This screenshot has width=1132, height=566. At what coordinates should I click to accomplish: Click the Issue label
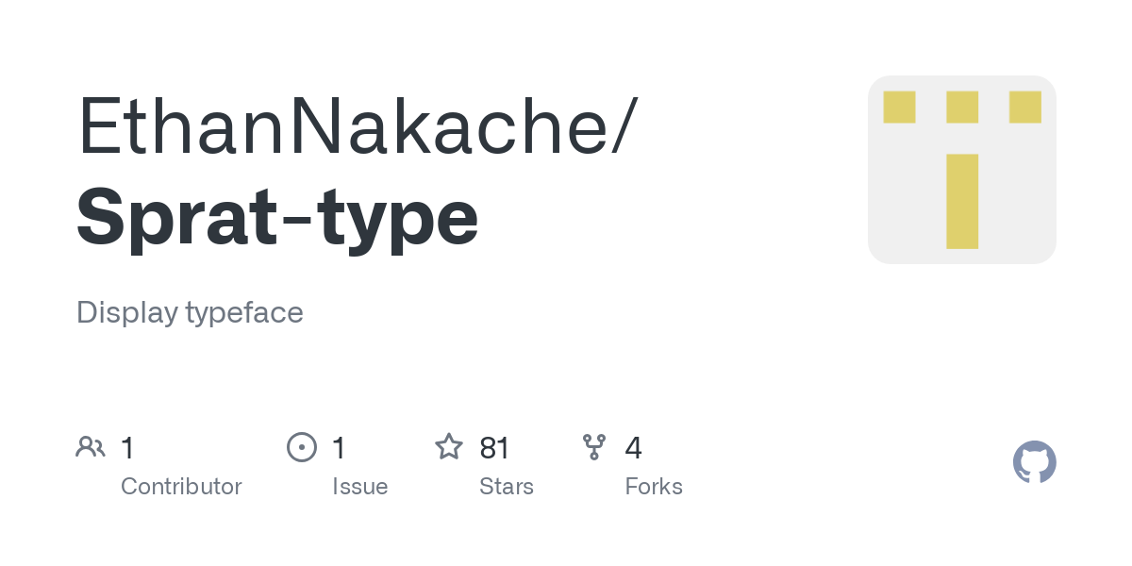pyautogui.click(x=359, y=487)
